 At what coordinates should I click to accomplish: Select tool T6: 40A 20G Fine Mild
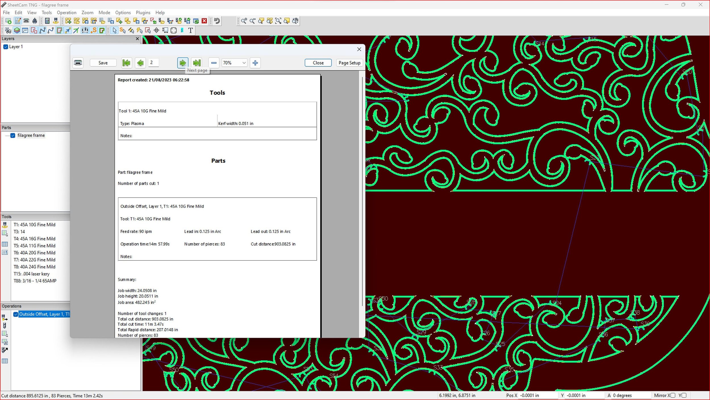pos(34,253)
